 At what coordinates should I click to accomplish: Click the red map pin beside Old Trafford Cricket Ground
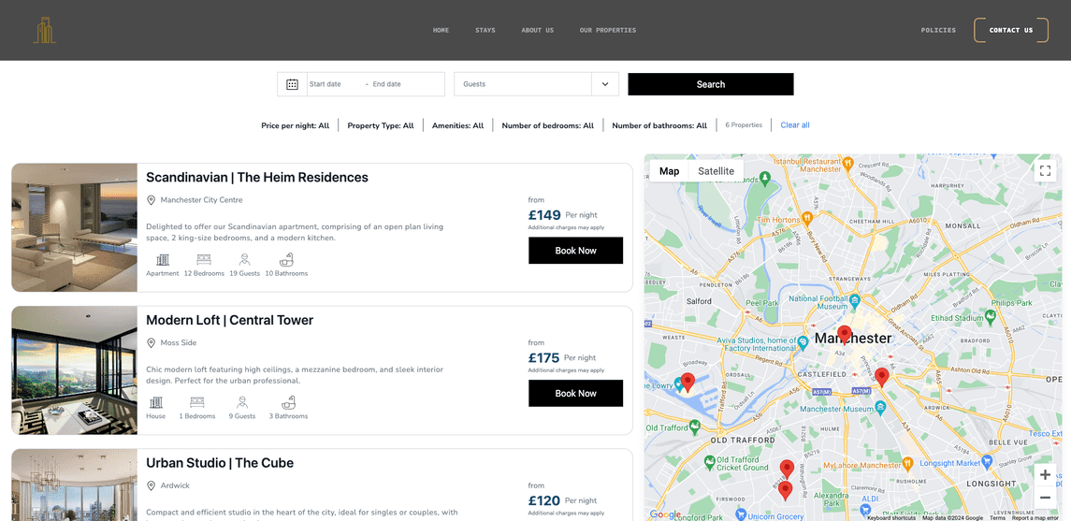[787, 469]
